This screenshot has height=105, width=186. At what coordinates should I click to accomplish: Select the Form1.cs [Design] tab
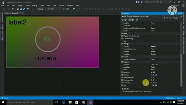(x=12, y=13)
